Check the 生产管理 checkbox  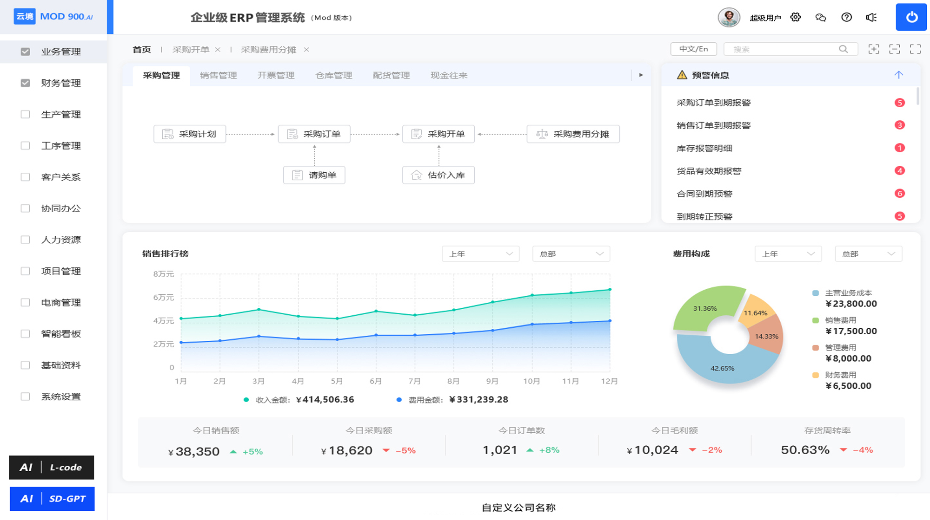coord(26,114)
